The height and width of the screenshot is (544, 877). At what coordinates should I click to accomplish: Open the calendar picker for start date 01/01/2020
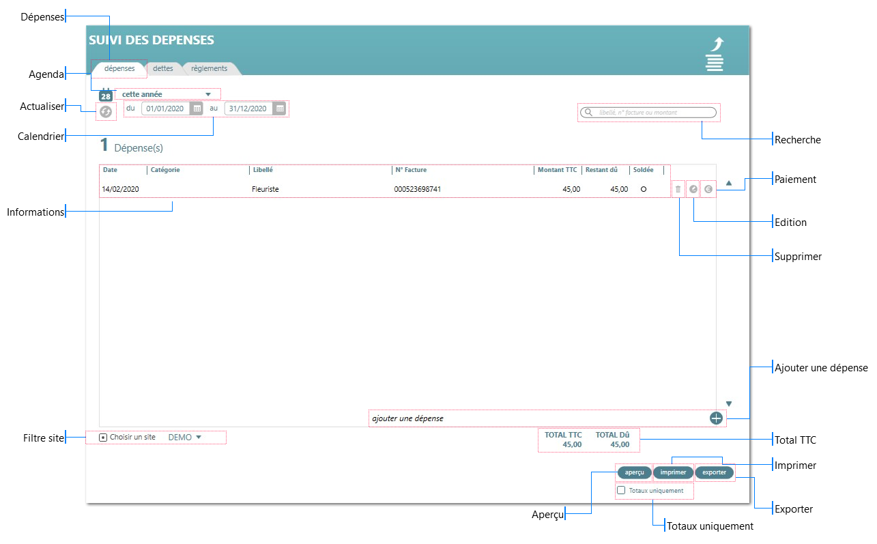click(197, 109)
